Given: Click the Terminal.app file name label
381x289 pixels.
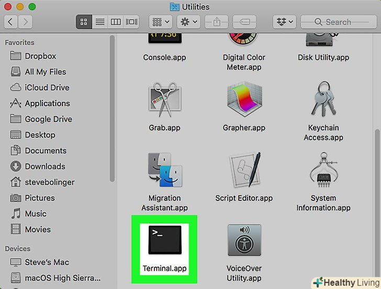Looking at the screenshot, I should (164, 269).
